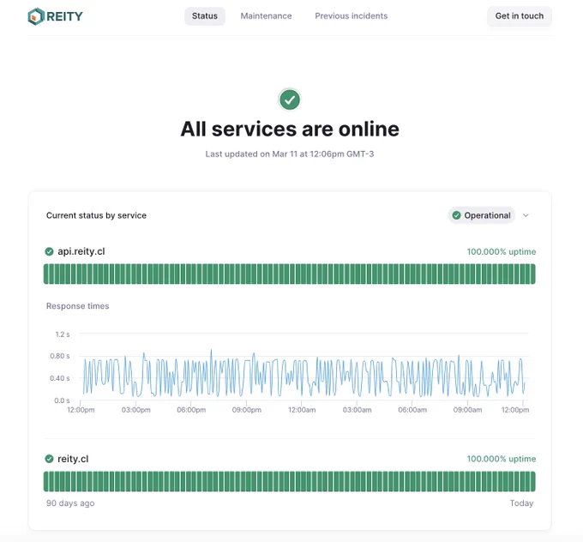Click the 'Last updated on Mar 11' text
The width and height of the screenshot is (583, 542).
pos(290,154)
